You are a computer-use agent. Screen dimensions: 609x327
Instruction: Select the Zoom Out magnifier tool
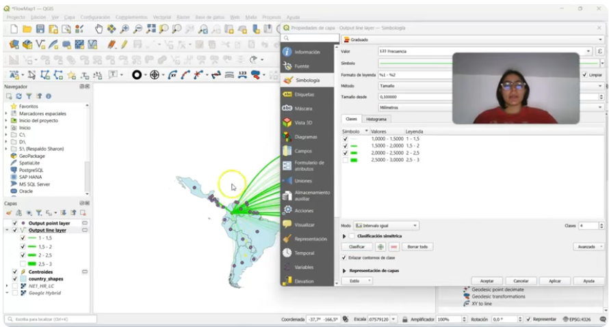pyautogui.click(x=138, y=29)
